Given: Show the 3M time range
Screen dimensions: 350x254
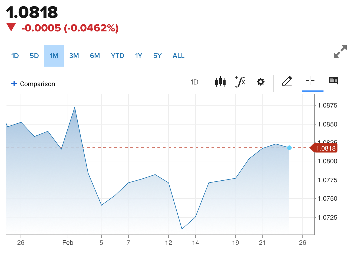Looking at the screenshot, I should (74, 56).
